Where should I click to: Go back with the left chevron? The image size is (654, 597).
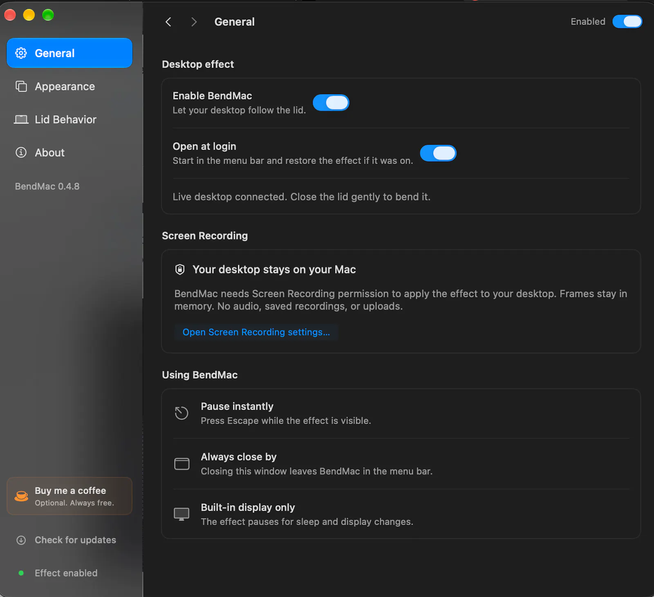(168, 22)
